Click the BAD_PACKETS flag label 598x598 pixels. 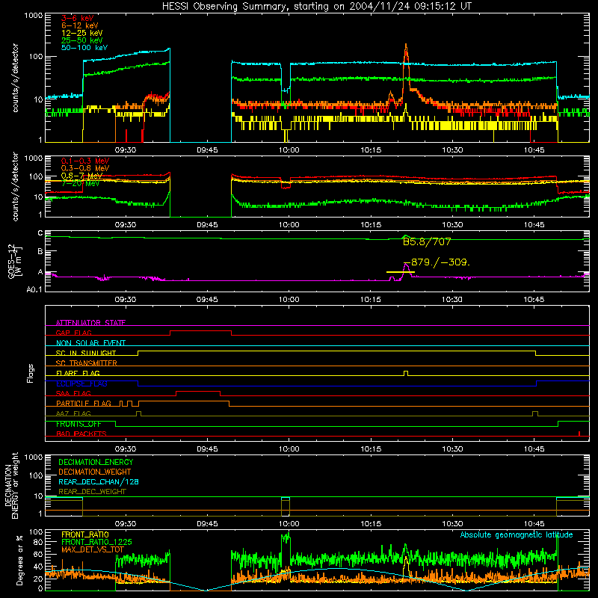point(81,434)
